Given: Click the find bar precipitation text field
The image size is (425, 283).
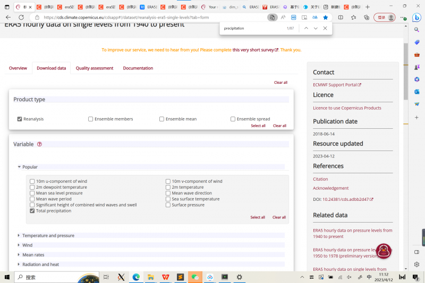Looking at the screenshot, I should click(250, 28).
